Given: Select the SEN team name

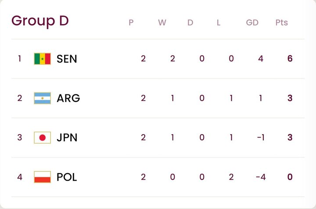Looking at the screenshot, I should point(67,59).
